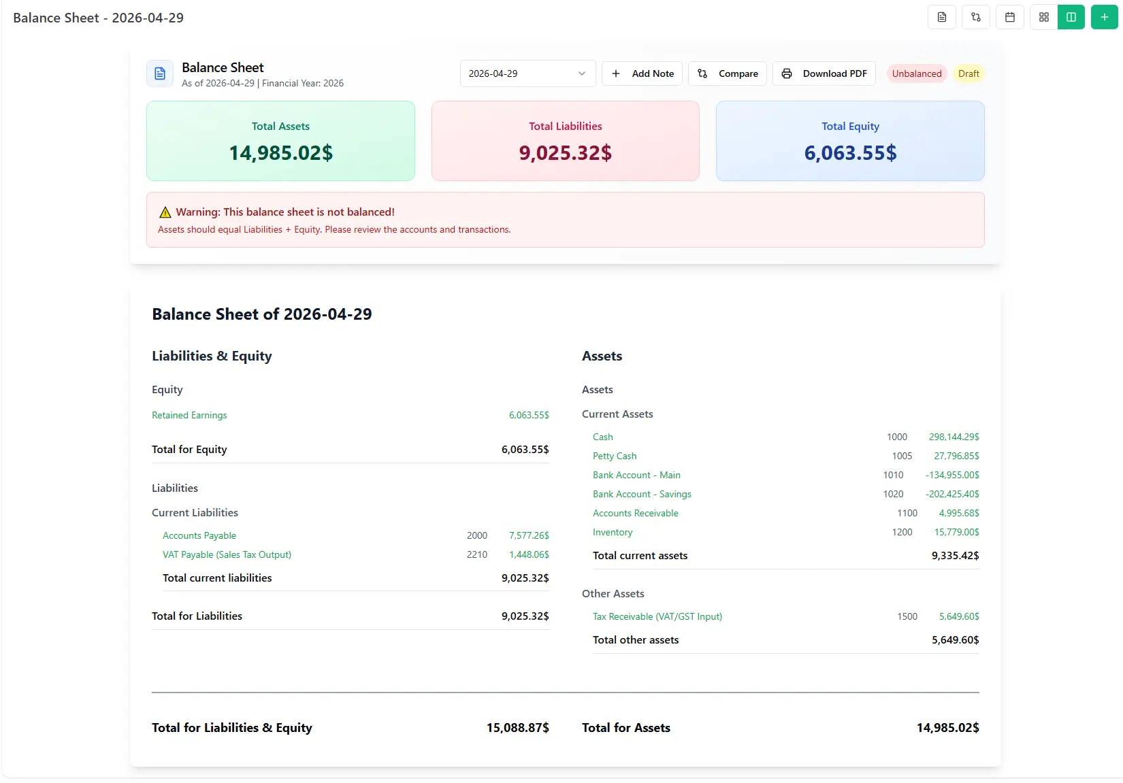Viewport: 1123px width, 783px height.
Task: Click the Total Liabilities card
Action: pyautogui.click(x=566, y=141)
